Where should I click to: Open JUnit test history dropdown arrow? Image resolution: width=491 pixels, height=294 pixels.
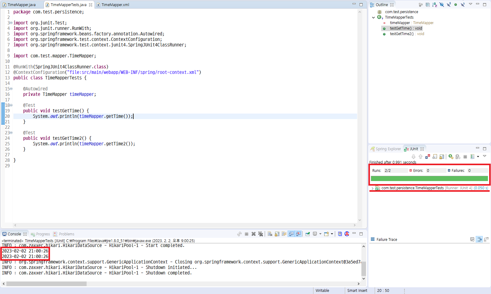[x=478, y=157]
